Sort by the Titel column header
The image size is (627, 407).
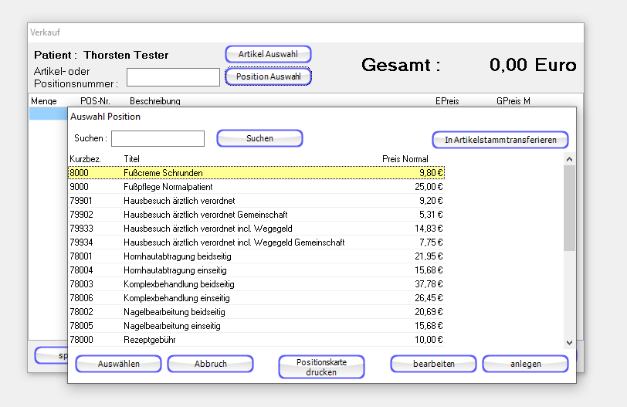(x=131, y=159)
